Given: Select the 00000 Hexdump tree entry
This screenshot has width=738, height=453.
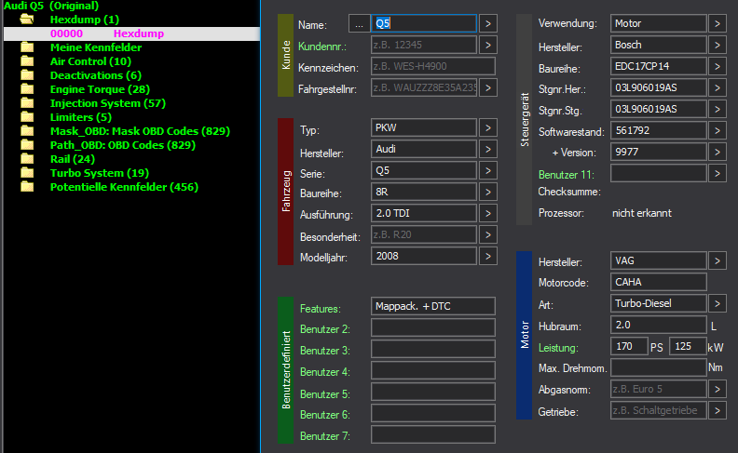Looking at the screenshot, I should point(104,33).
